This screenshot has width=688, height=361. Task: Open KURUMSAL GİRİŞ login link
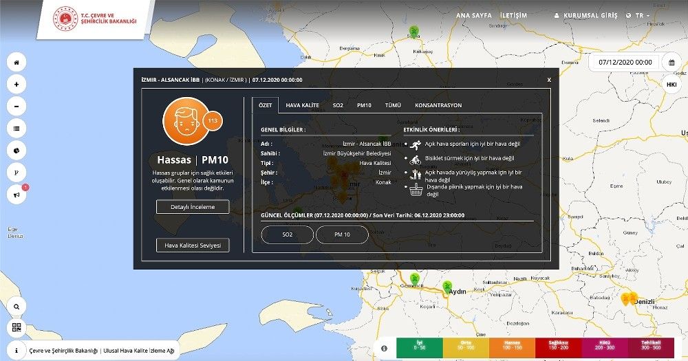(587, 15)
